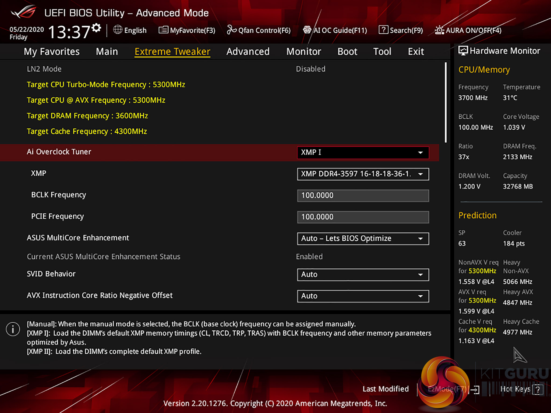Open MyFavorite list icon

[x=163, y=30]
